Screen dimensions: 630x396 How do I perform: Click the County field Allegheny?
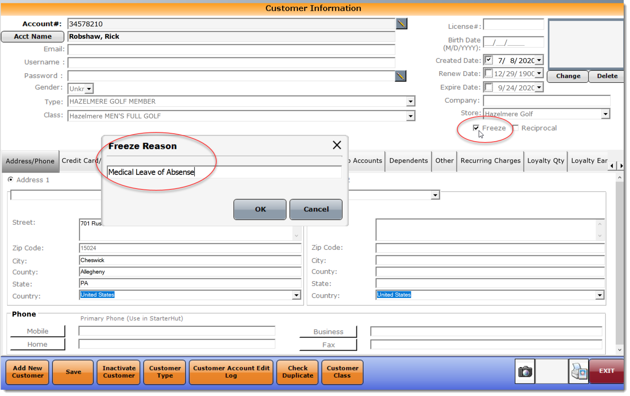point(190,272)
